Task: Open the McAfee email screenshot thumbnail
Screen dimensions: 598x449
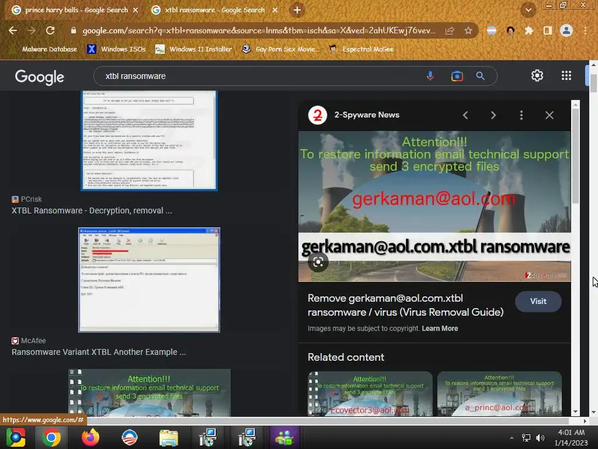Action: pos(149,280)
